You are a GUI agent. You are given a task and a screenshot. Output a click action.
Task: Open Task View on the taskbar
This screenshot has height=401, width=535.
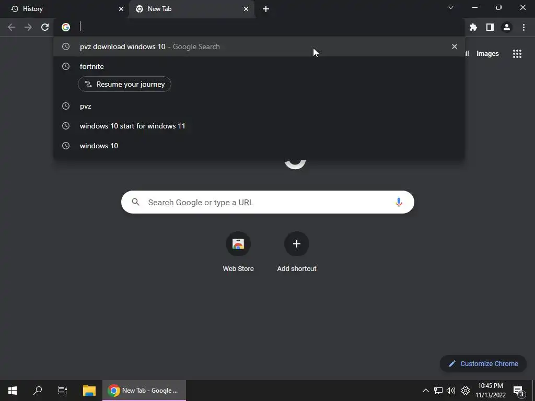(63, 391)
